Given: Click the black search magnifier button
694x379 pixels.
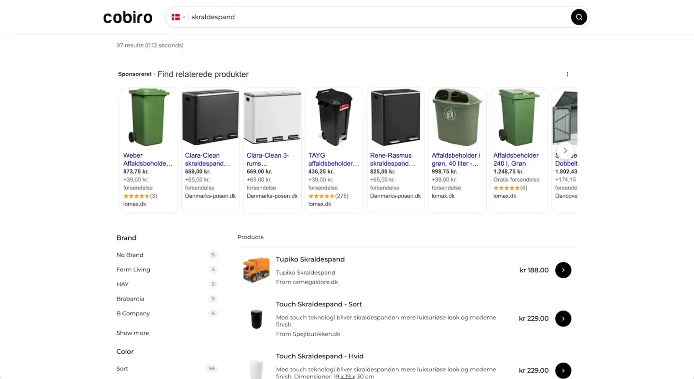Looking at the screenshot, I should click(x=579, y=17).
